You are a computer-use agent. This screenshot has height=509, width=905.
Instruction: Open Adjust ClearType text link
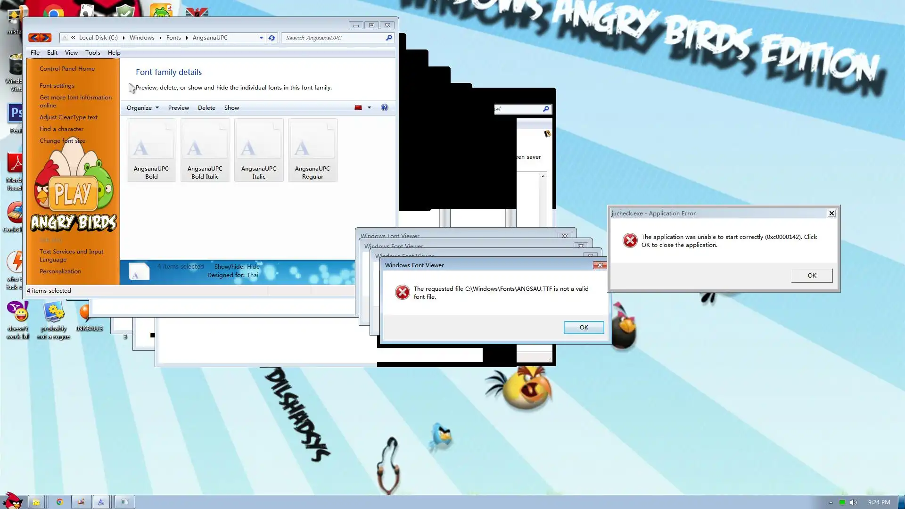[68, 117]
